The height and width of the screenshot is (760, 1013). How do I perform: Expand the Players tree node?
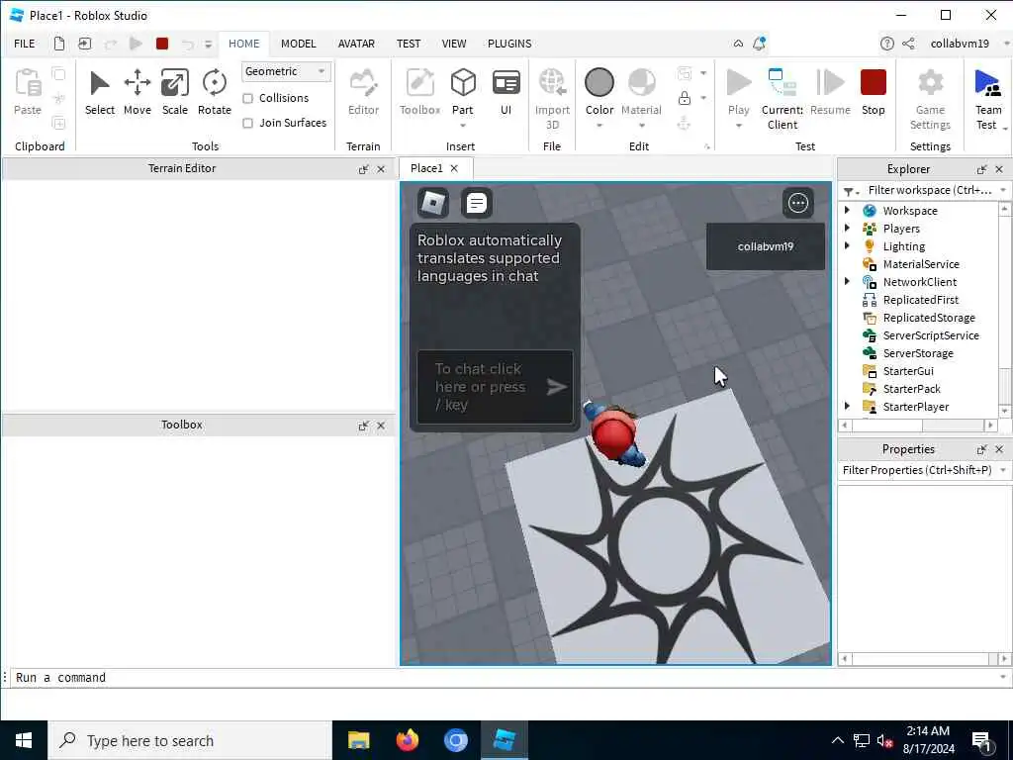pyautogui.click(x=847, y=228)
